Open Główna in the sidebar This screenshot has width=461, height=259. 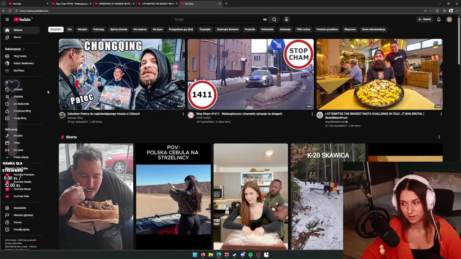22,30
